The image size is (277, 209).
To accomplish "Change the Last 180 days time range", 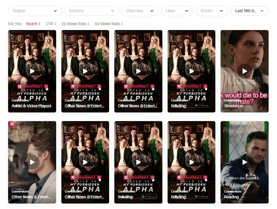I will 250,11.
